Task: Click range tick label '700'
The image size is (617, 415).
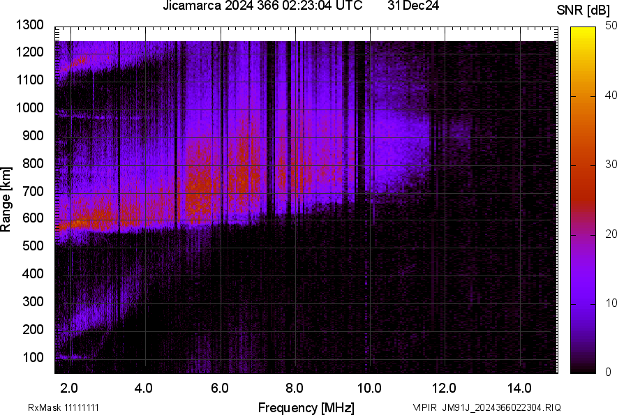Action: tap(33, 191)
